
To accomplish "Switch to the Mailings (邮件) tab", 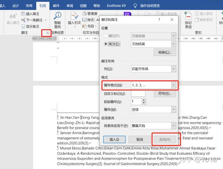I will tap(56, 6).
